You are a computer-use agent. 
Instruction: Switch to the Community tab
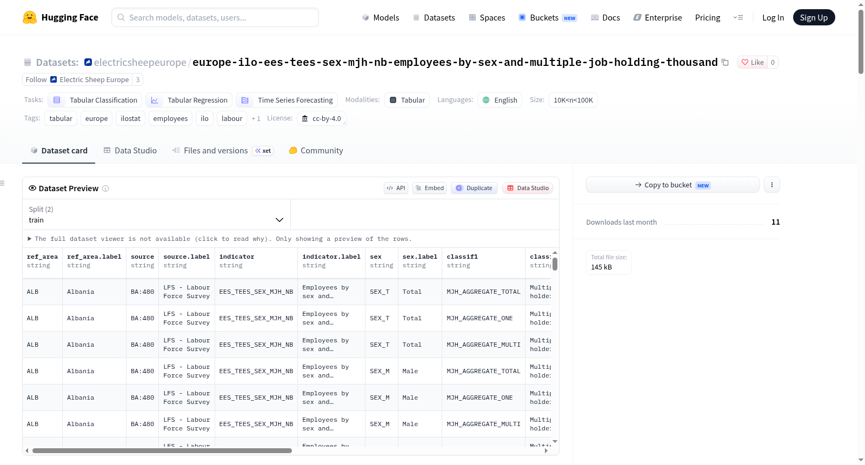316,151
